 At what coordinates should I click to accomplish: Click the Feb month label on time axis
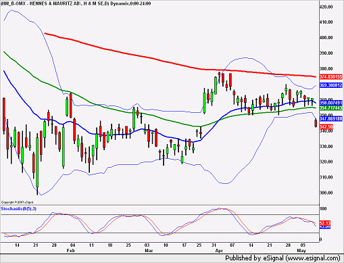70,251
